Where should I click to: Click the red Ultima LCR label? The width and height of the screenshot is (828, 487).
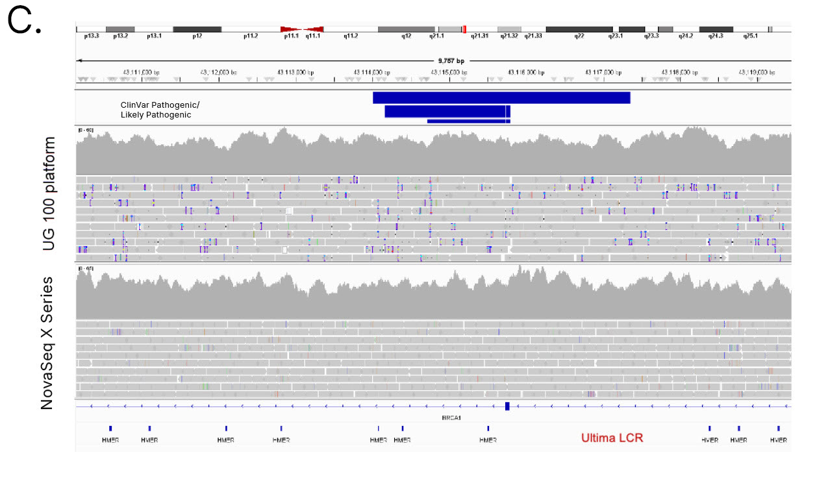pyautogui.click(x=612, y=438)
